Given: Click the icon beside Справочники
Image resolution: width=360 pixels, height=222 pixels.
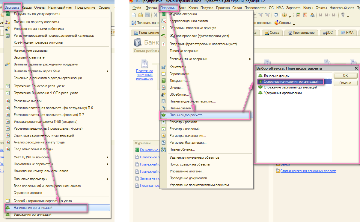Looking at the screenshot, I should pos(164,74).
